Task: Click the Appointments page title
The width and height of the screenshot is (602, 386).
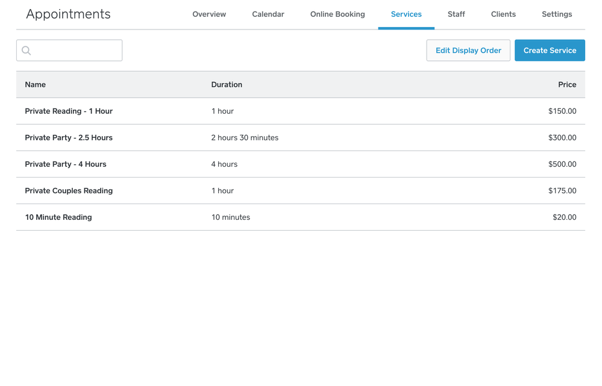Action: point(68,14)
